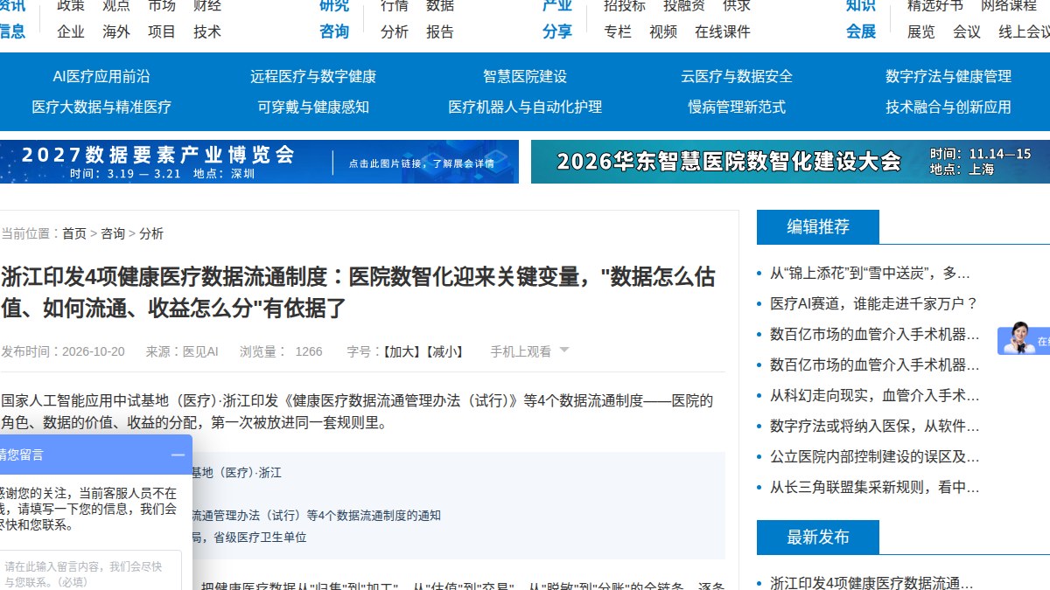Increase font size with 加大

coord(401,351)
